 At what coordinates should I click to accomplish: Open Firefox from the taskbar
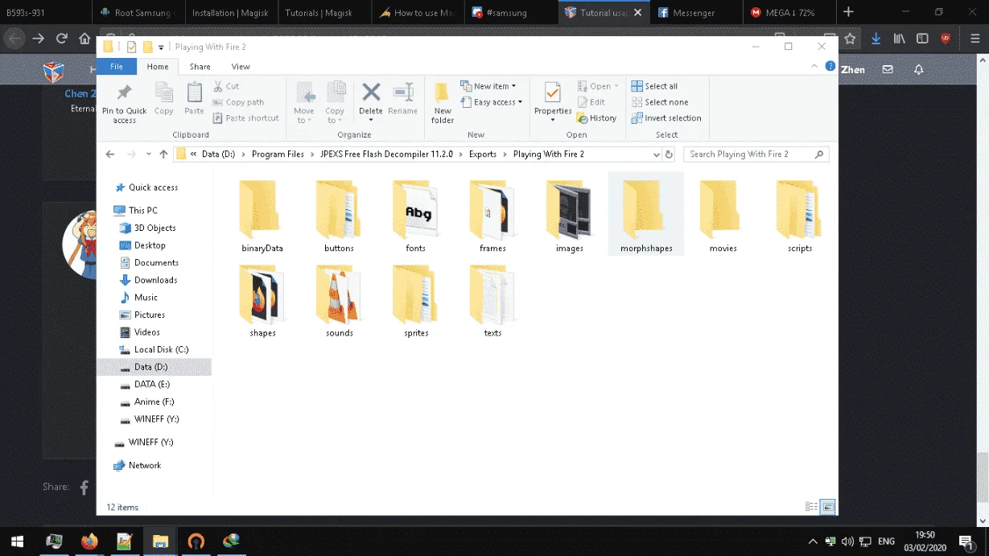[x=89, y=541]
